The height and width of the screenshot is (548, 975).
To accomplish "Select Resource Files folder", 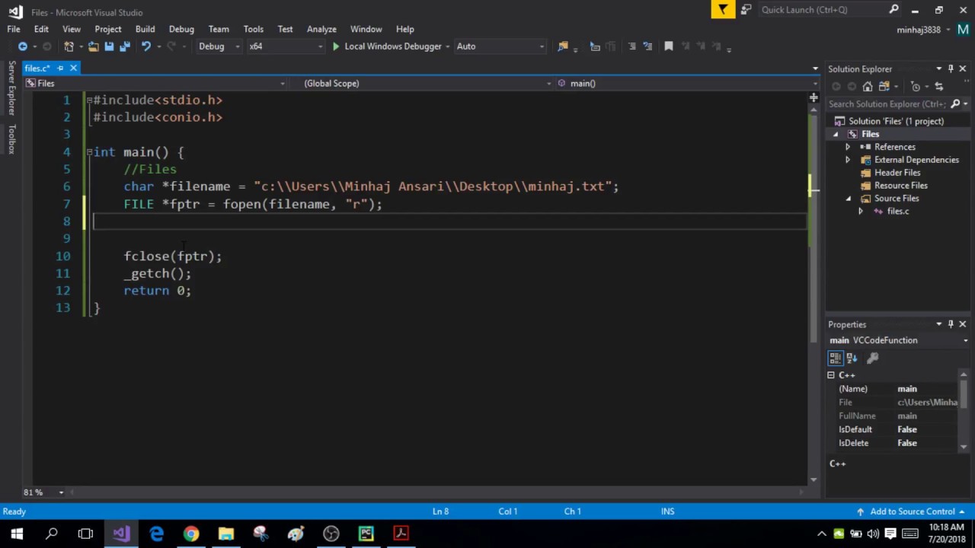I will [x=900, y=186].
